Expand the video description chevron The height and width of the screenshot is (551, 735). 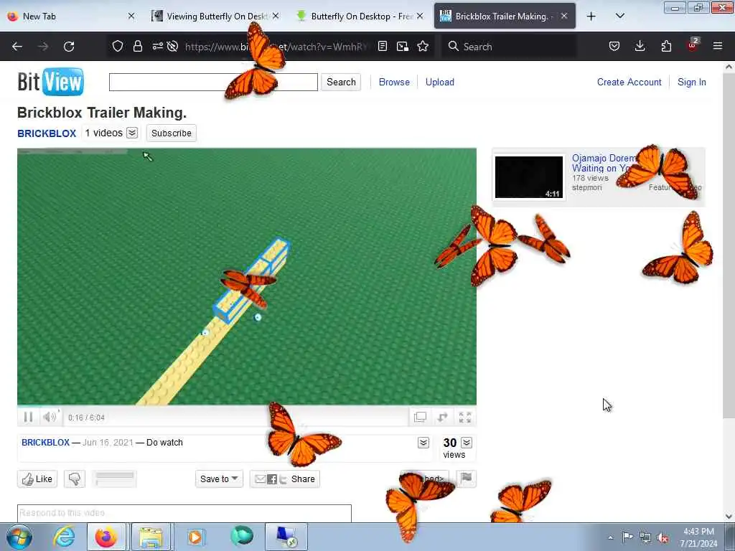[423, 443]
